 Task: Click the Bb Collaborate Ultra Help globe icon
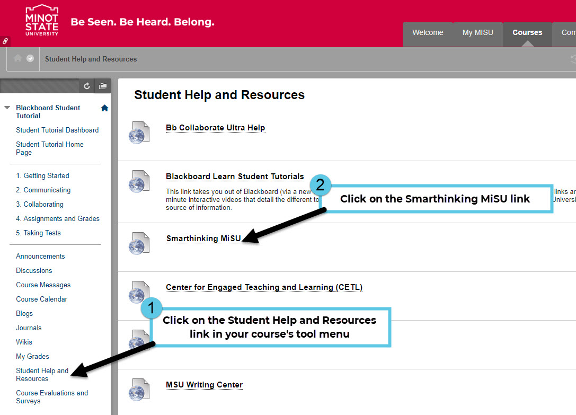138,132
